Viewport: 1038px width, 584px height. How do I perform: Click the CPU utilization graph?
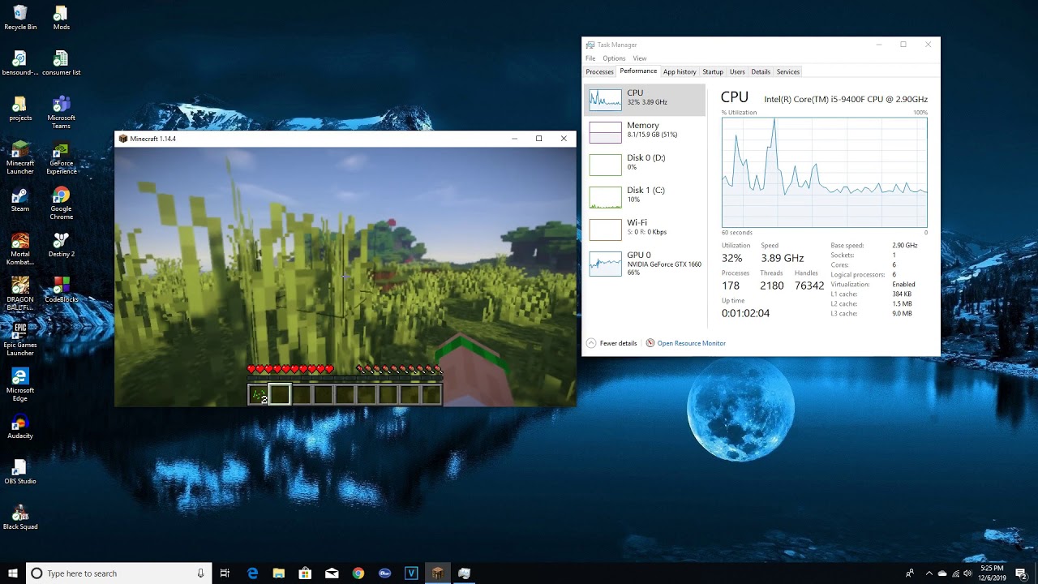(x=824, y=172)
